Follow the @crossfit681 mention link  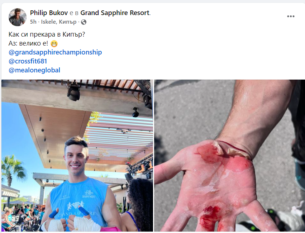pos(28,61)
